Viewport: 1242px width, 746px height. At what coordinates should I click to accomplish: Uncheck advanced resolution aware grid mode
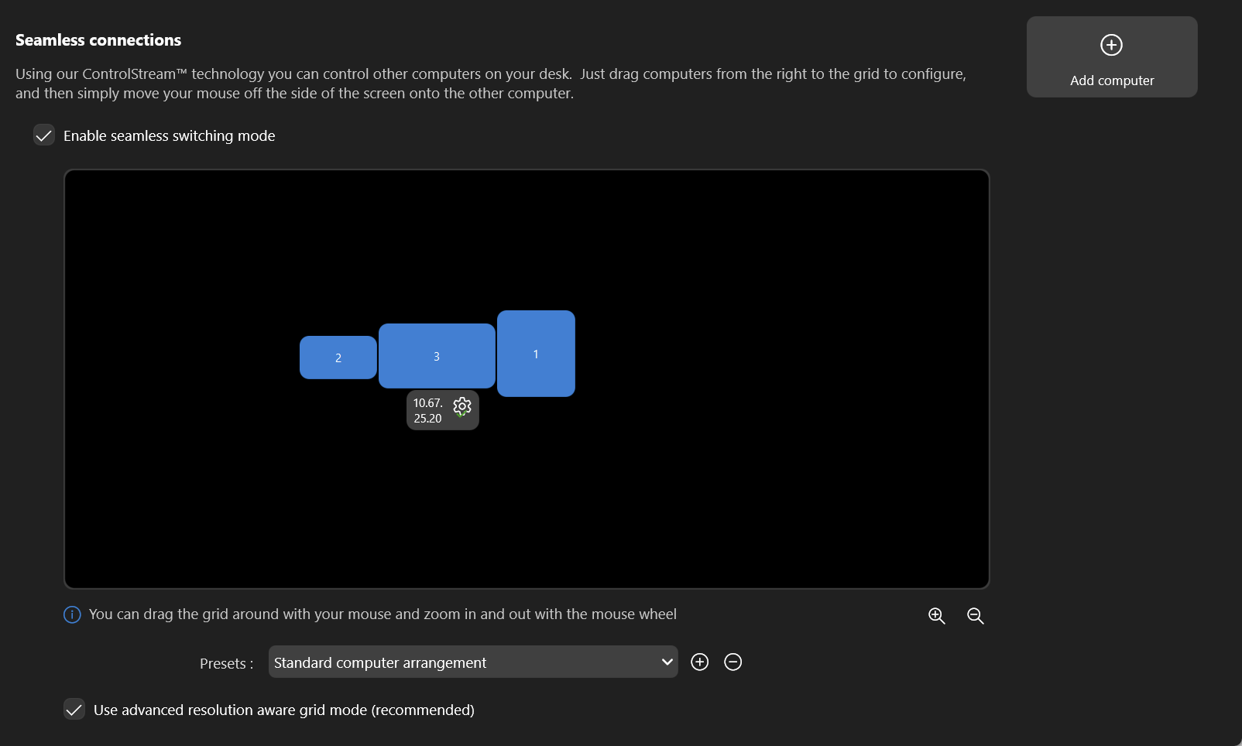(x=74, y=710)
